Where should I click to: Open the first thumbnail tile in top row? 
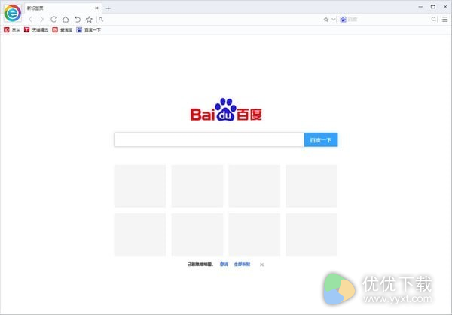pyautogui.click(x=140, y=186)
